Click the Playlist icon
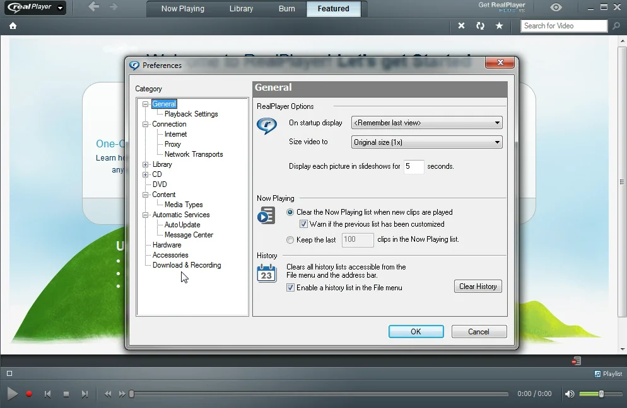Screen dimensions: 627x408 pyautogui.click(x=597, y=373)
